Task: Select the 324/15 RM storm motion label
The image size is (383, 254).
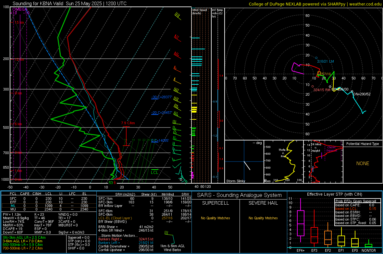Action: [x=322, y=90]
